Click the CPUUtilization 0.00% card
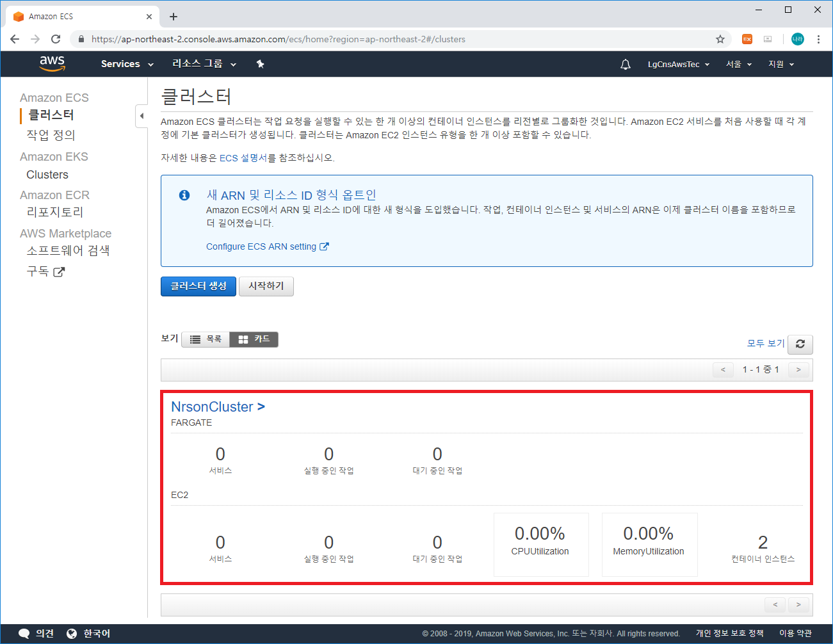This screenshot has width=833, height=644. click(541, 544)
